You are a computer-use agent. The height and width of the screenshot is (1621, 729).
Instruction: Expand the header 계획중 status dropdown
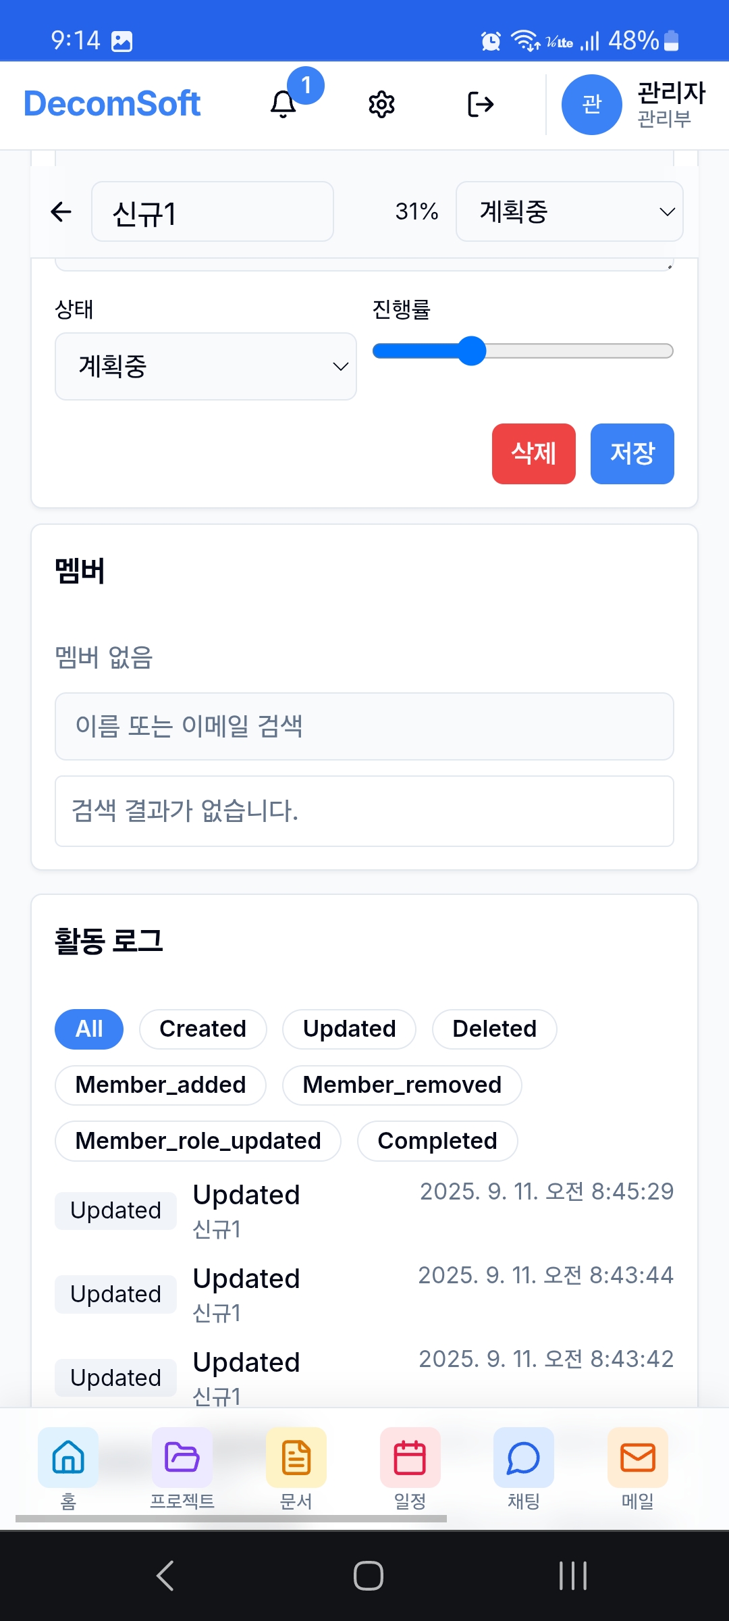pyautogui.click(x=570, y=211)
